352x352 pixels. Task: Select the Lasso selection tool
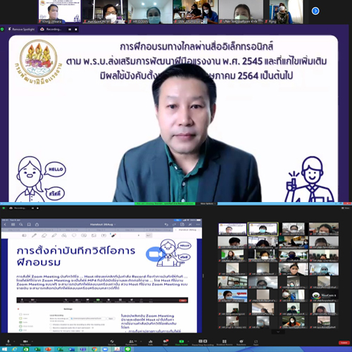[x=74, y=235]
